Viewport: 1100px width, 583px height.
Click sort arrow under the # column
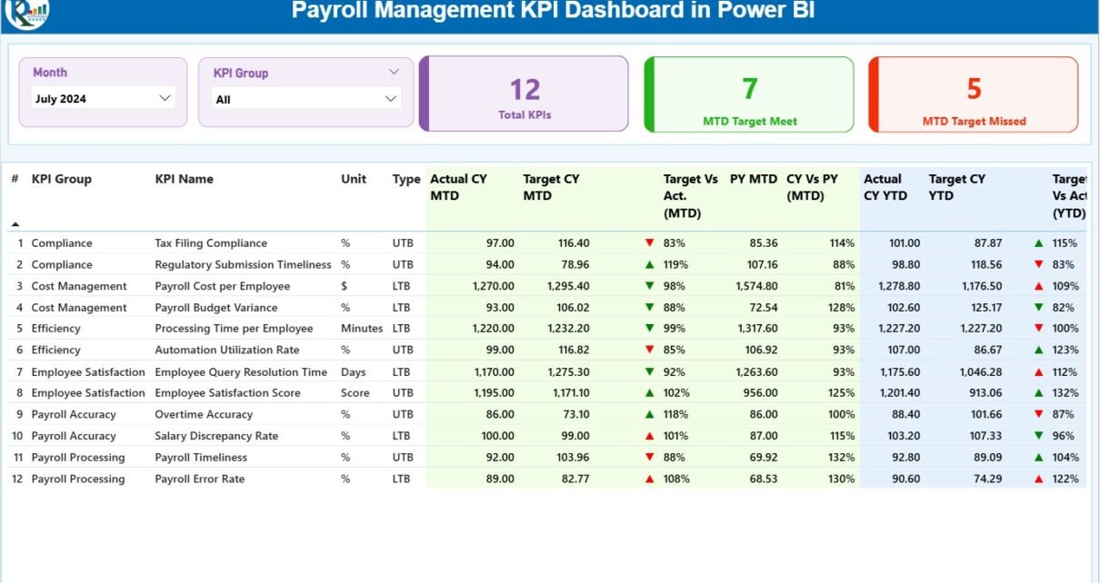point(15,223)
